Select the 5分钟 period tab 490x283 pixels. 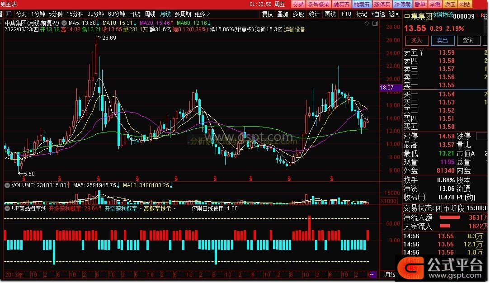coord(56,14)
